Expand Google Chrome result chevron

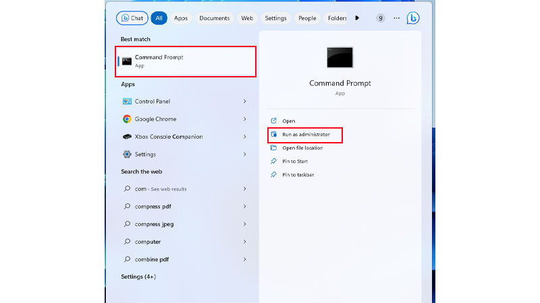(x=244, y=119)
